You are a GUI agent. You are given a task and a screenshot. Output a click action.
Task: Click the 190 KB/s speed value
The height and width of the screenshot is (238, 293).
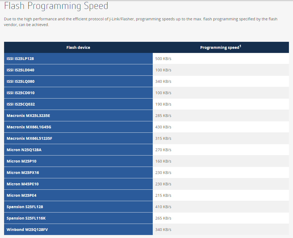click(x=163, y=104)
